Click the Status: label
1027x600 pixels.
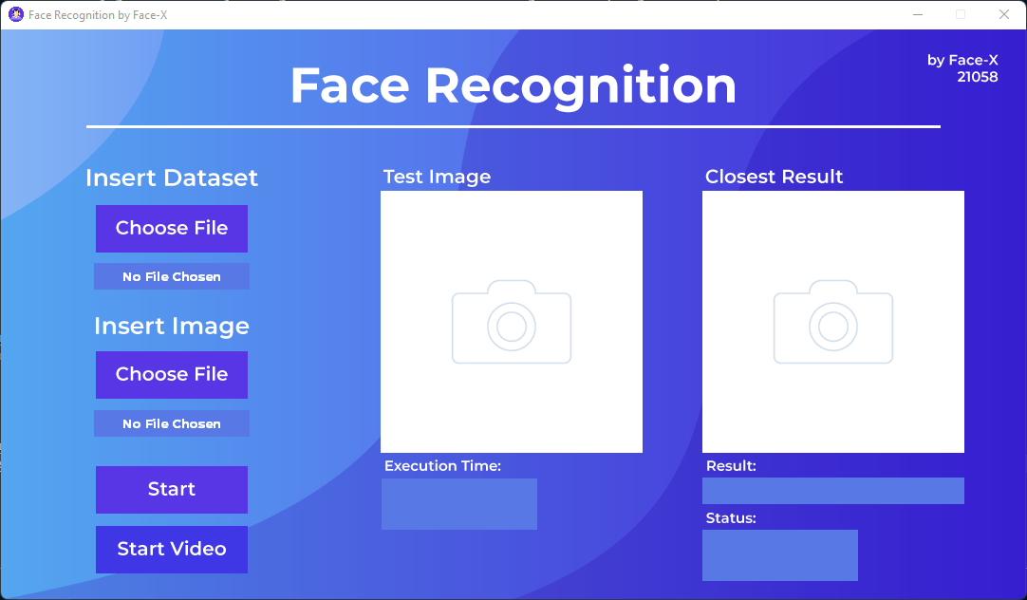731,518
